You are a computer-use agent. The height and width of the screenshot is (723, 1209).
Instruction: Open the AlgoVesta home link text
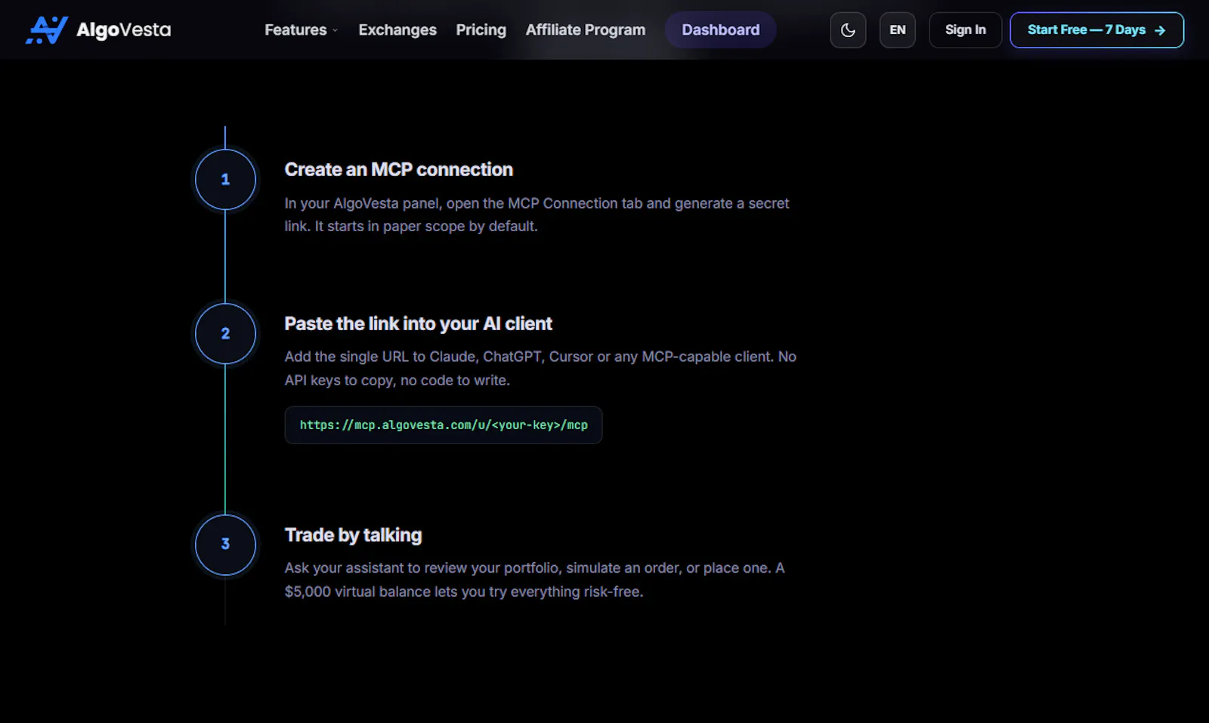(123, 30)
